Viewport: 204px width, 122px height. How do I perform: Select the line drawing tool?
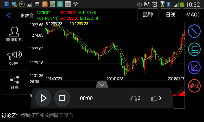[x=195, y=31]
